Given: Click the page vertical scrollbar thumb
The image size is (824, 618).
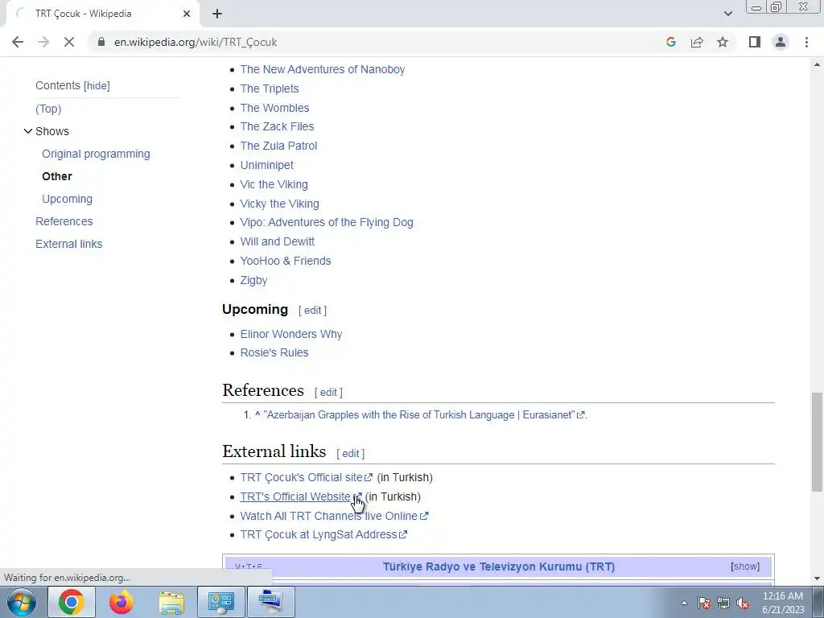Looking at the screenshot, I should [817, 443].
